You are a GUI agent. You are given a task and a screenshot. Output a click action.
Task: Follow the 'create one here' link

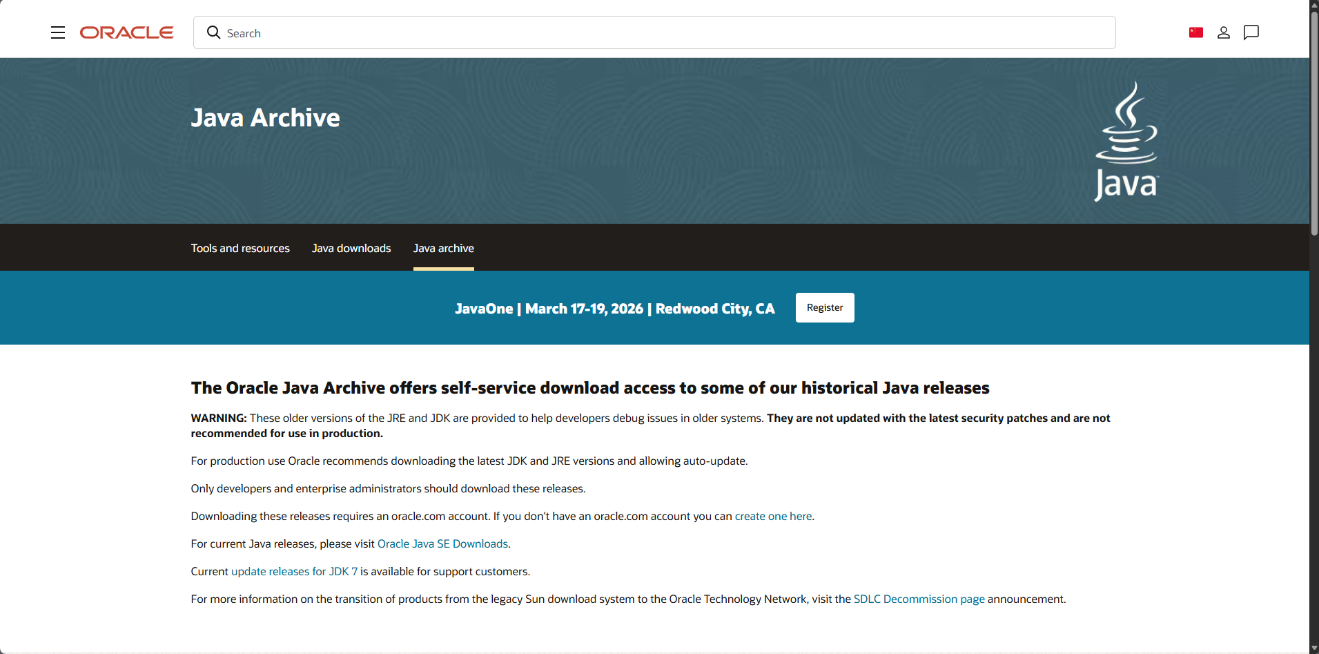coord(773,516)
